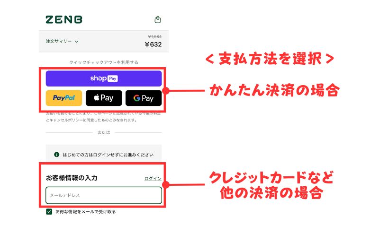
Task: Select the Google Pay button
Action: point(144,98)
